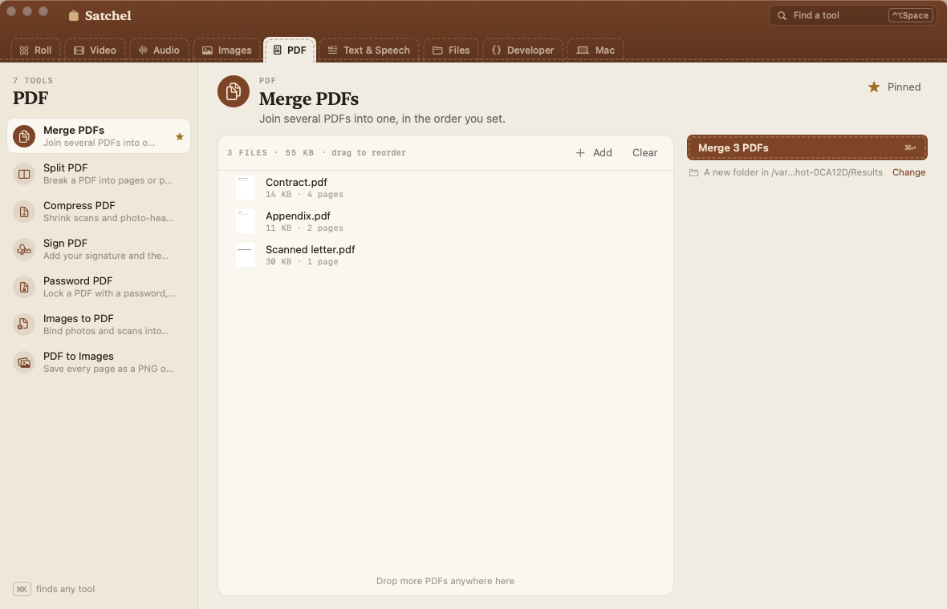Image resolution: width=947 pixels, height=609 pixels.
Task: Switch to the Developer tab
Action: click(x=522, y=50)
